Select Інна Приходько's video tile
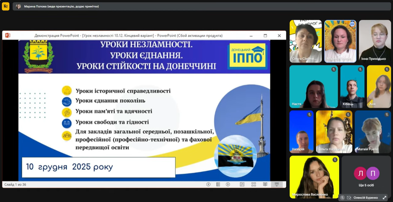This screenshot has width=393, height=202. (x=375, y=41)
